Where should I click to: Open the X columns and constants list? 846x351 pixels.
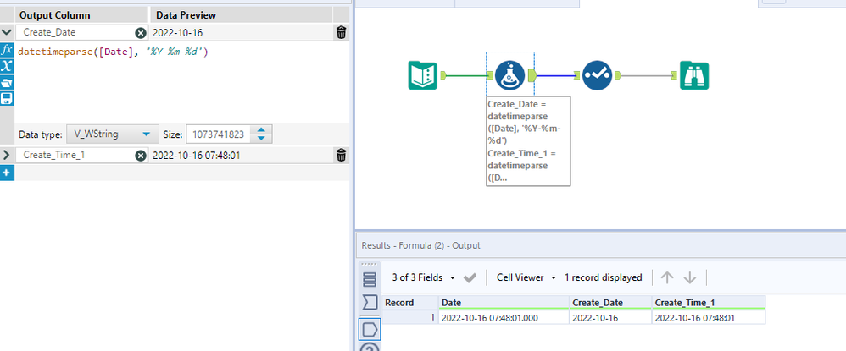click(x=7, y=66)
